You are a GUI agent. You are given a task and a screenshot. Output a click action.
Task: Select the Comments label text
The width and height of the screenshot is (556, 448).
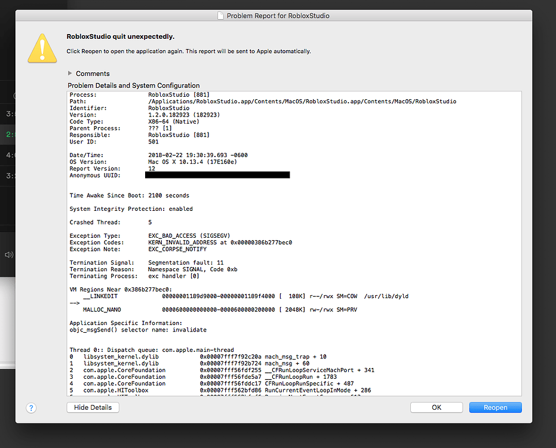coord(93,73)
